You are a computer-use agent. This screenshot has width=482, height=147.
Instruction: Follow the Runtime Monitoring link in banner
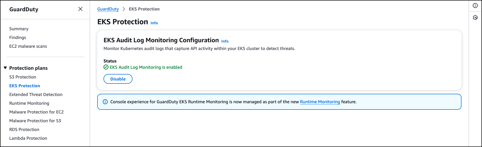[320, 102]
